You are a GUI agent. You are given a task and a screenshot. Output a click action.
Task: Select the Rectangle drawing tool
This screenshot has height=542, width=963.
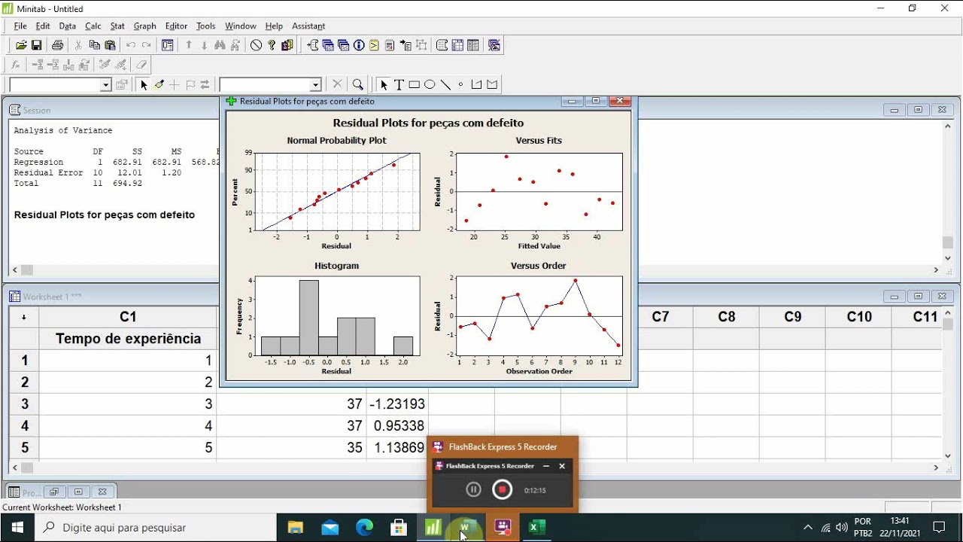414,85
